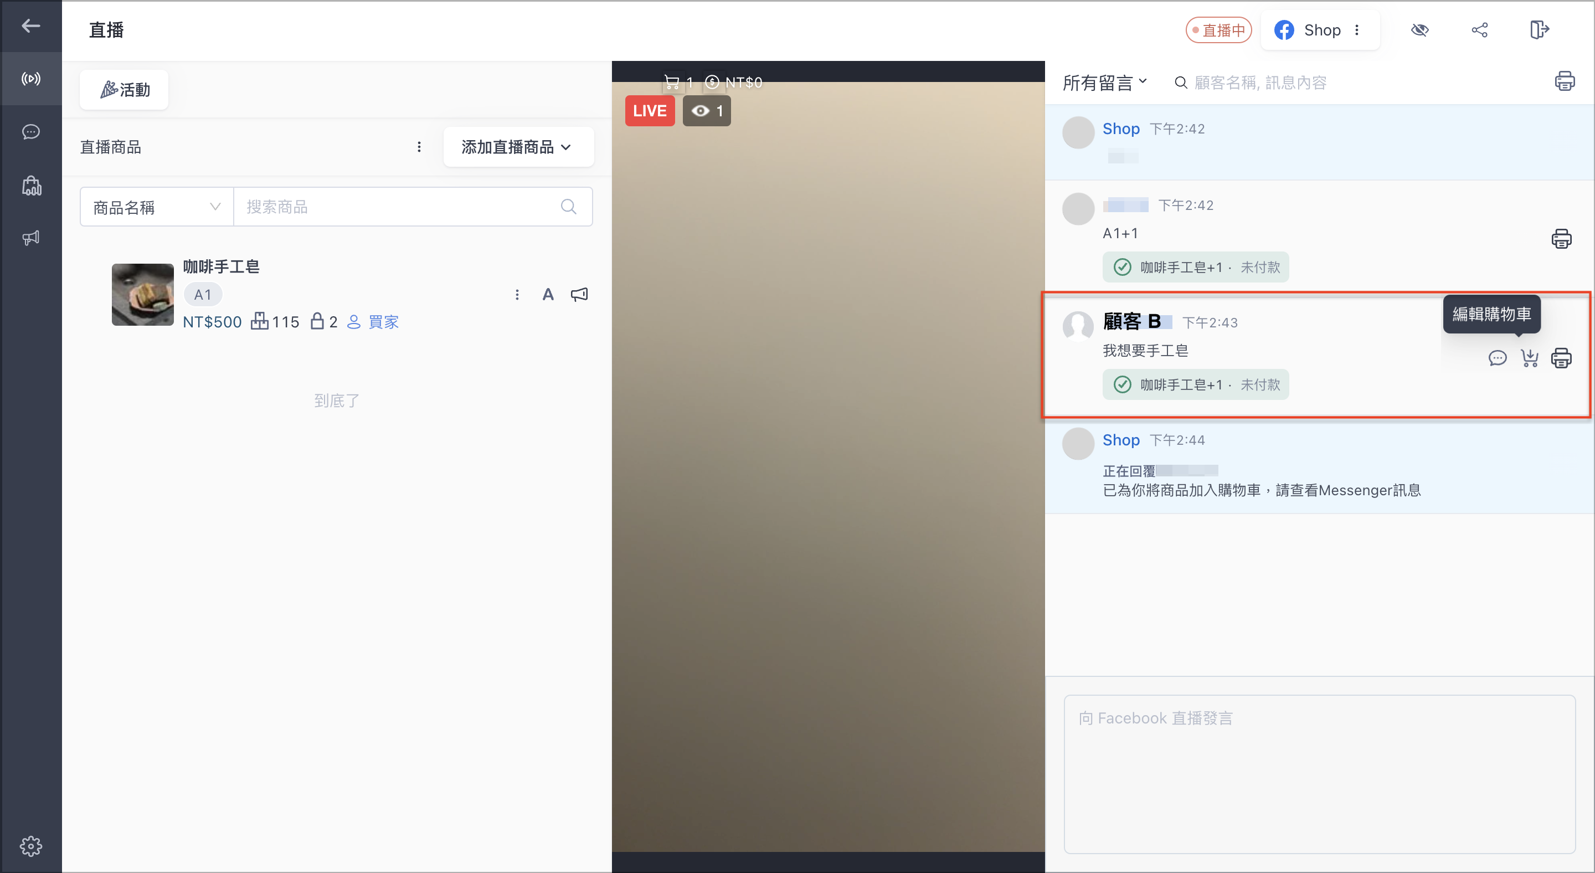Click the comment search magnifier icon
Image resolution: width=1595 pixels, height=873 pixels.
pyautogui.click(x=1181, y=83)
